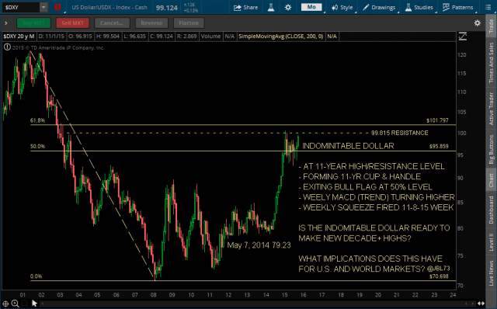497x309 pixels.
Task: Click the $DXY 20 y M header label
Action: click(x=19, y=36)
